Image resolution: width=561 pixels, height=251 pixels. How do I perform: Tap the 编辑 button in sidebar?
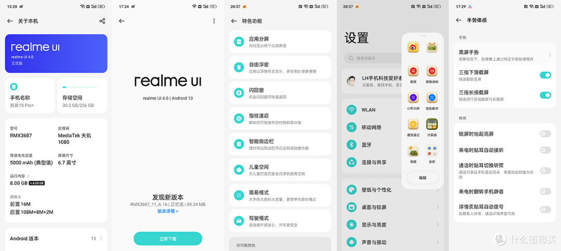point(422,178)
